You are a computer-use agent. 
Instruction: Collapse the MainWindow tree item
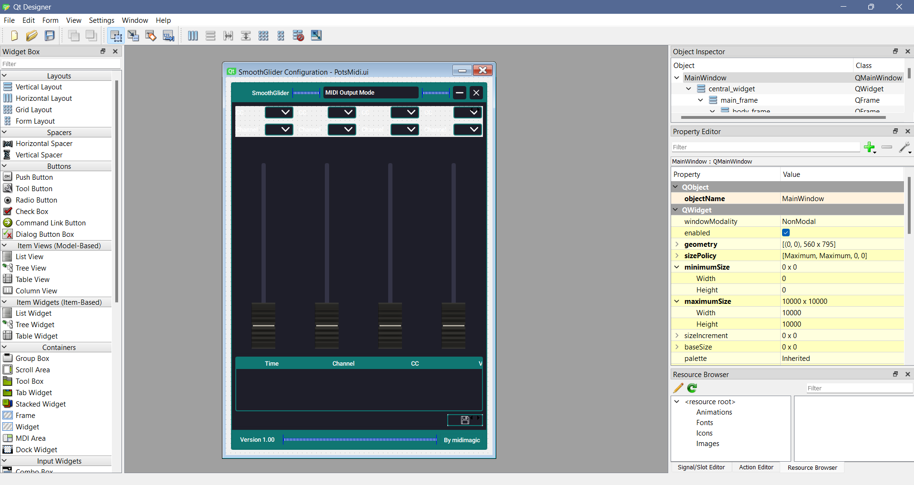[677, 78]
